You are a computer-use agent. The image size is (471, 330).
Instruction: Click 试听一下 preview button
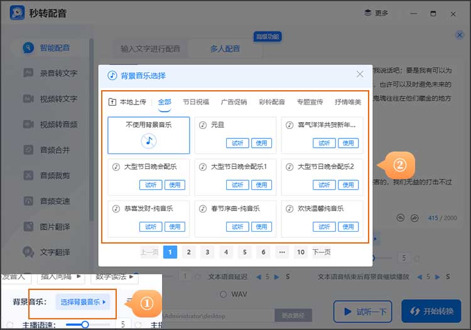(x=363, y=312)
